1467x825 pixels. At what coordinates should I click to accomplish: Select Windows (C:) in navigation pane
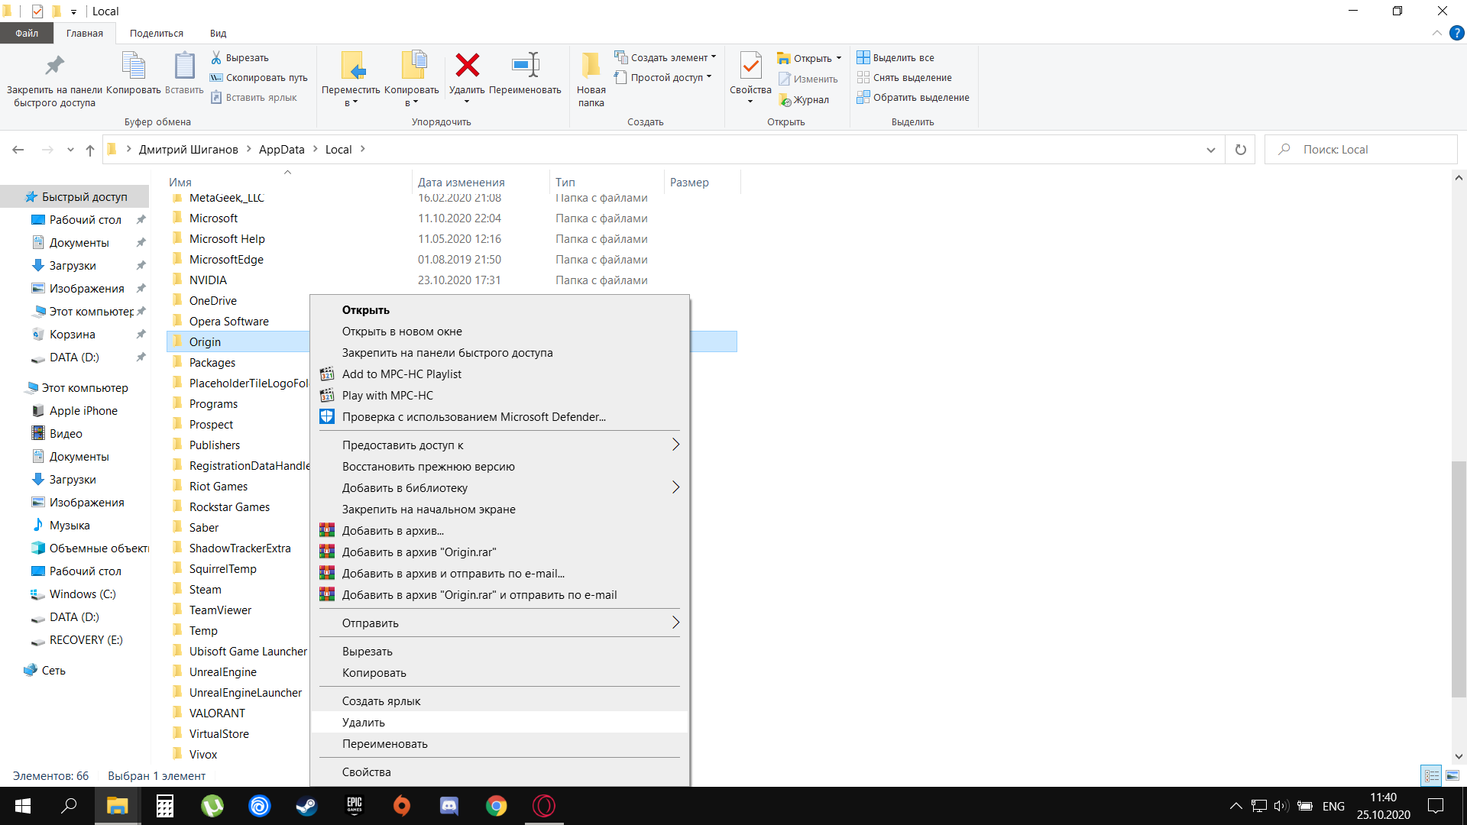(x=83, y=594)
